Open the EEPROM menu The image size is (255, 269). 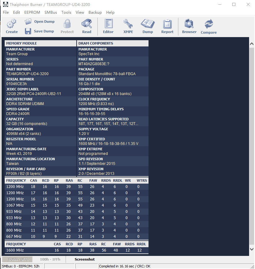[32, 12]
